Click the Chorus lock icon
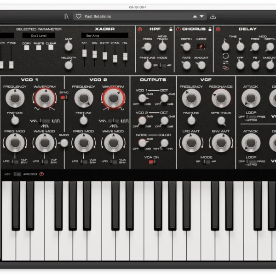276x276 pixels. 210,29
